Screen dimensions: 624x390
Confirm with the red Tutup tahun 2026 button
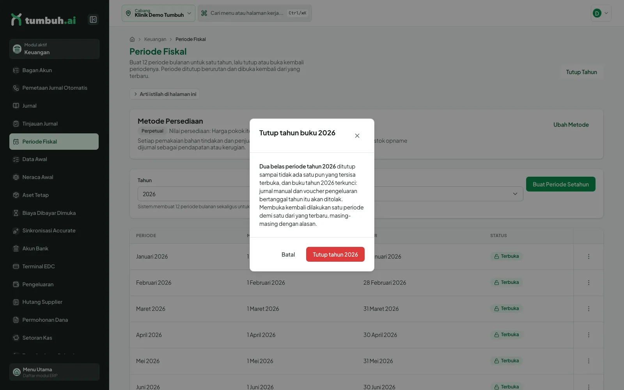click(335, 254)
